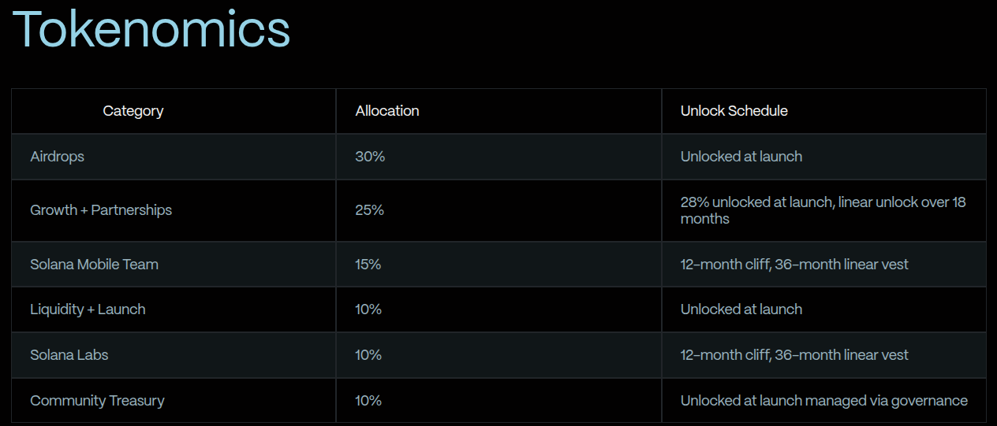
Task: Click the Allocation column header
Action: point(387,111)
